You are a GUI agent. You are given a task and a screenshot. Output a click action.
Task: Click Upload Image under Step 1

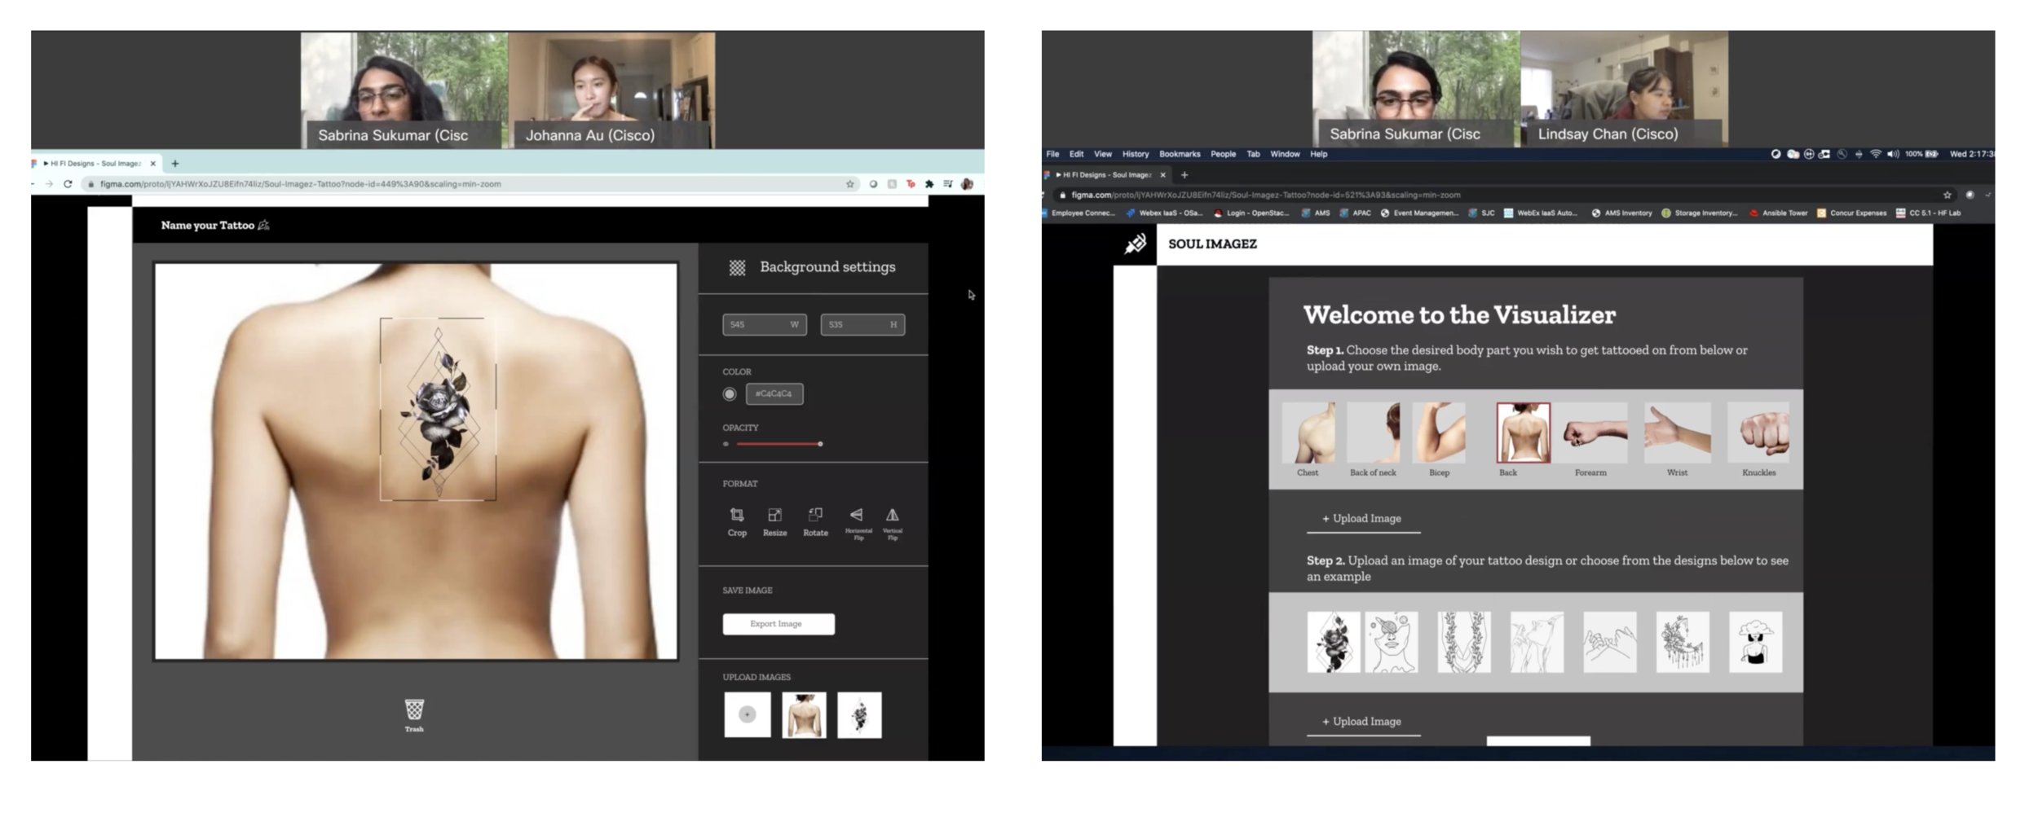[1363, 519]
